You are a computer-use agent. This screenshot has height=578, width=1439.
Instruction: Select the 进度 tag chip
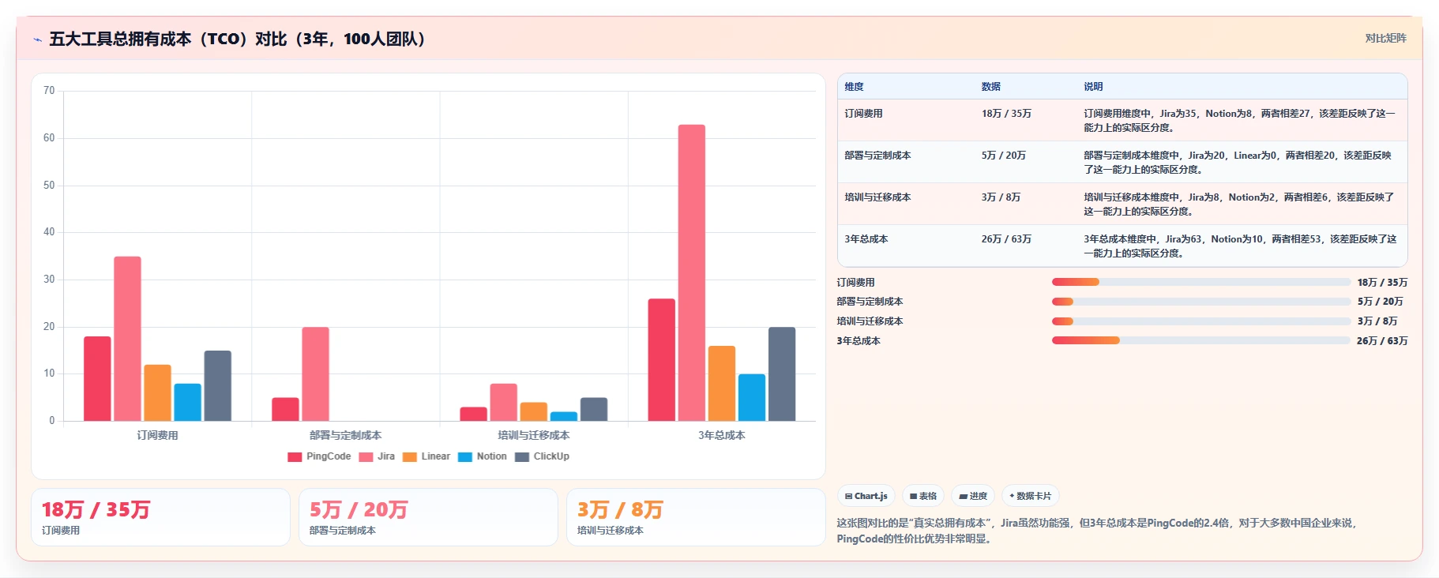point(972,496)
